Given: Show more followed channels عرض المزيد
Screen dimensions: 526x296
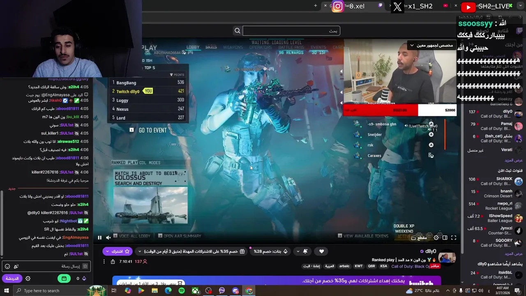Looking at the screenshot, I should pyautogui.click(x=513, y=160).
